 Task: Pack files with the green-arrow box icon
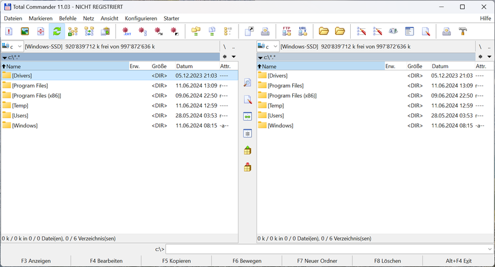247,150
